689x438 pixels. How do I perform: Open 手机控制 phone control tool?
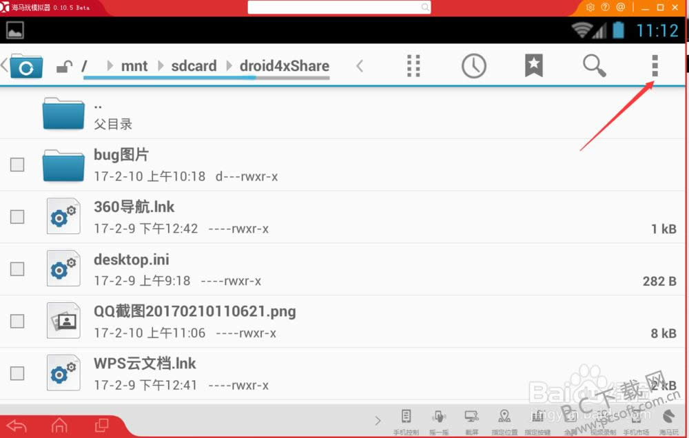coord(407,420)
